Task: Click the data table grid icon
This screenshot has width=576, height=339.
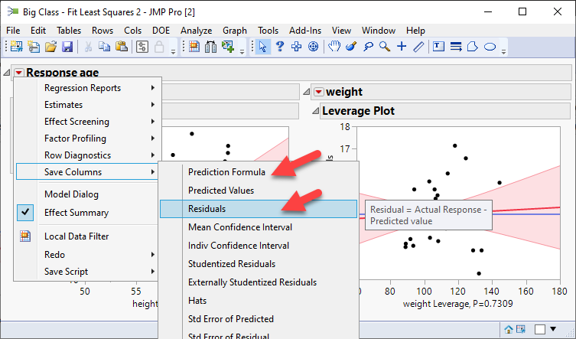Action: tap(194, 47)
